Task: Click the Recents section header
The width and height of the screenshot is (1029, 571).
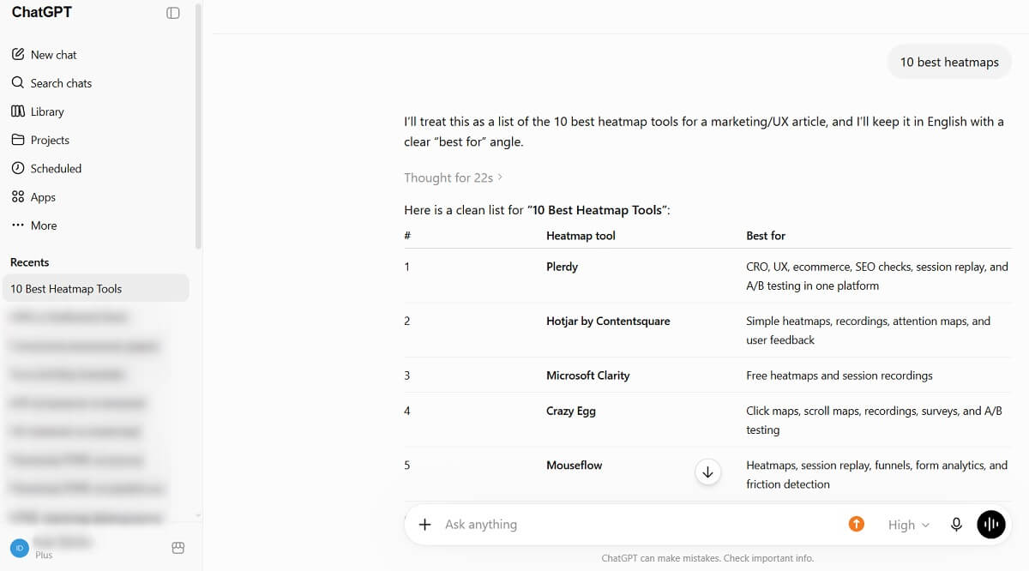Action: click(x=29, y=262)
